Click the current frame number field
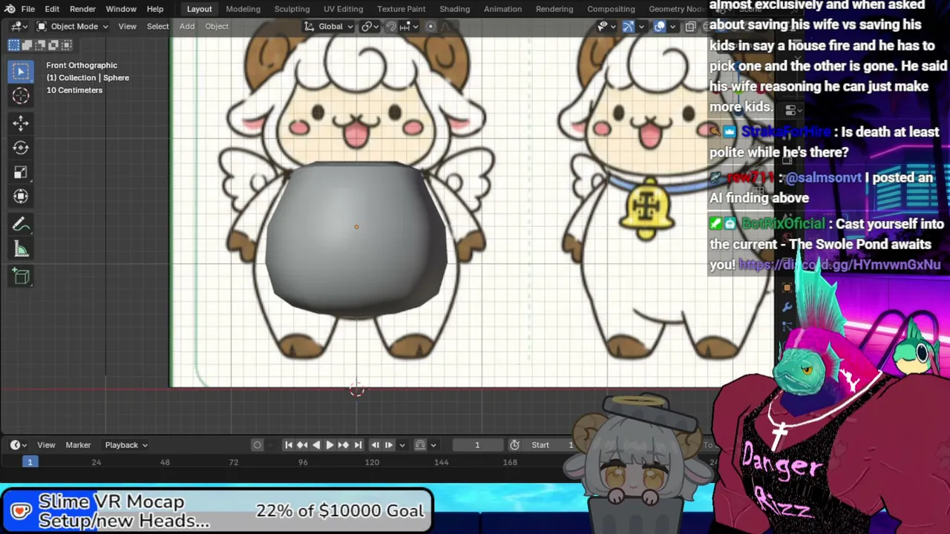Image resolution: width=950 pixels, height=534 pixels. tap(477, 445)
